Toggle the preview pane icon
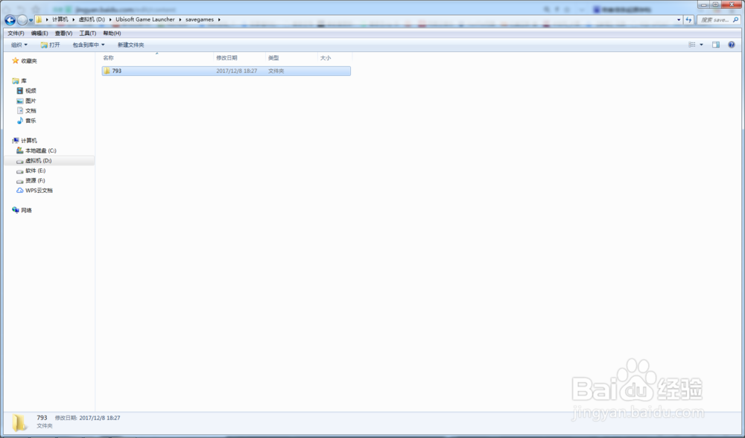Screen dimensions: 745x438 716,45
